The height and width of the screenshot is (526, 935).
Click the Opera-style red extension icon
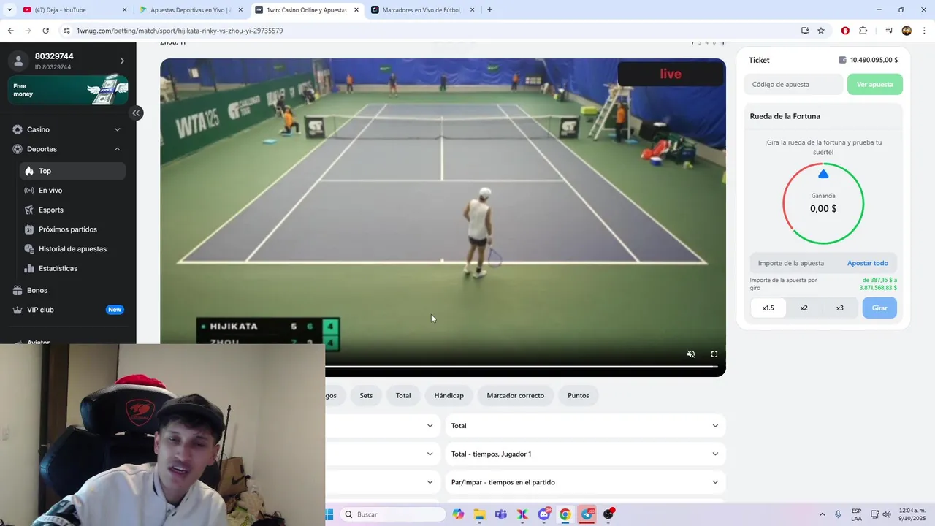tap(845, 31)
